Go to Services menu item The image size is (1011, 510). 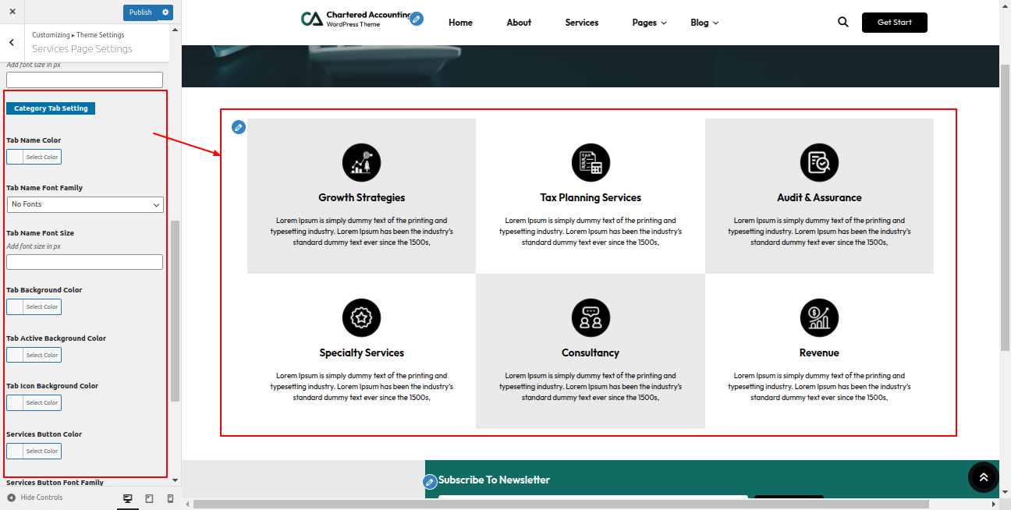(x=581, y=23)
